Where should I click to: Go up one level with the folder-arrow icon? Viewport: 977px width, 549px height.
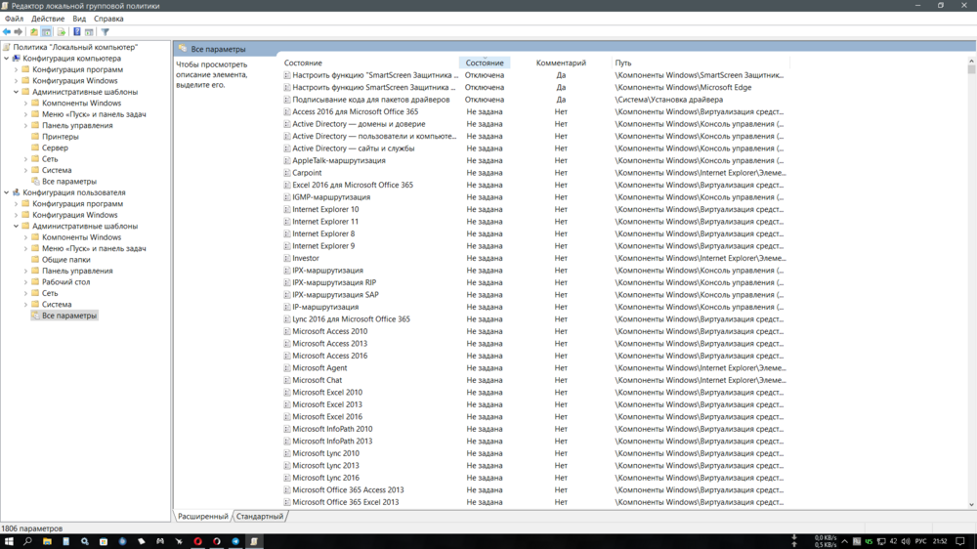coord(33,32)
